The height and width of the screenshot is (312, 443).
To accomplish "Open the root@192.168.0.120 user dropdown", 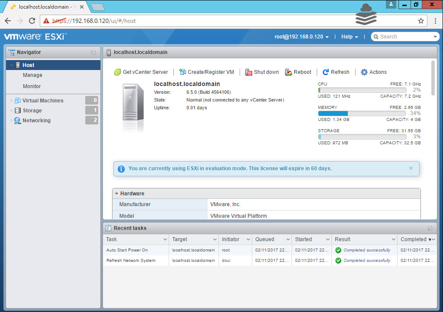I will coord(302,37).
